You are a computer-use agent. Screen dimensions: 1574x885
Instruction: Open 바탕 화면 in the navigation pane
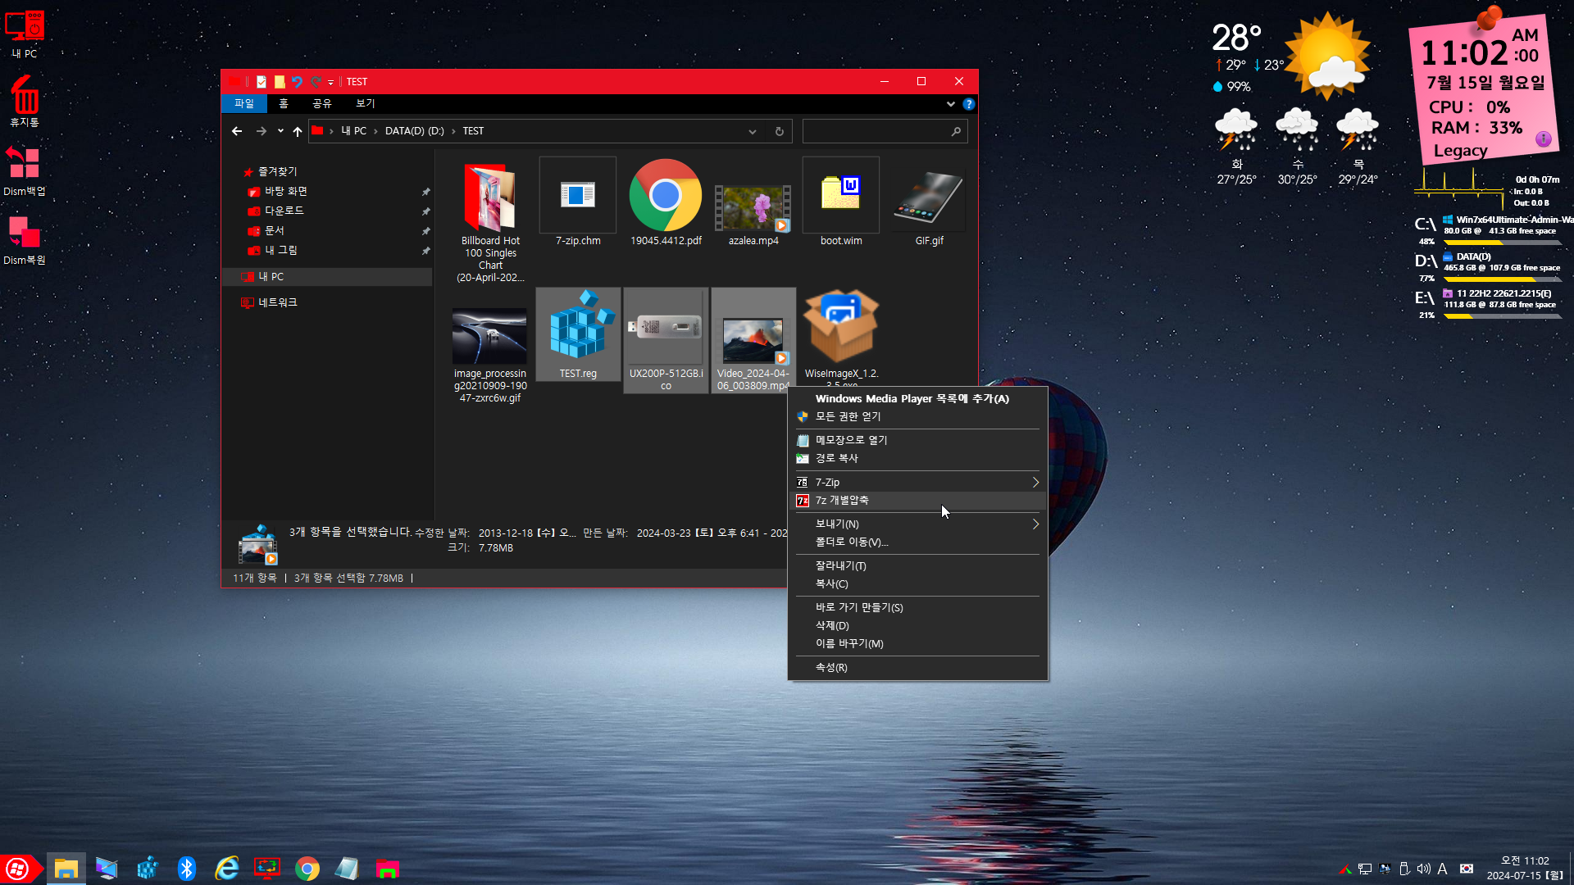[x=285, y=191]
